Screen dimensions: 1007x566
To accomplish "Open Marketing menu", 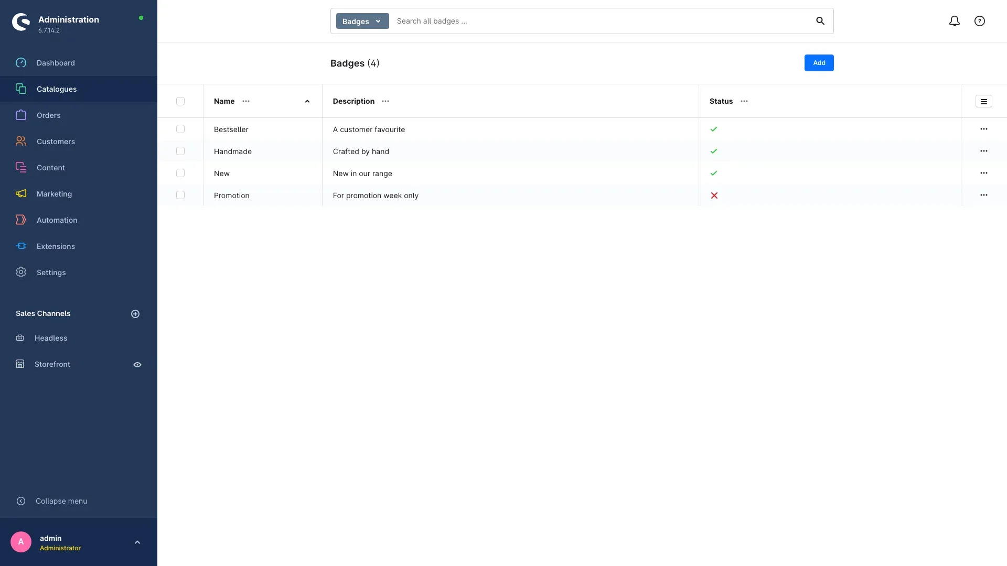I will pos(79,194).
